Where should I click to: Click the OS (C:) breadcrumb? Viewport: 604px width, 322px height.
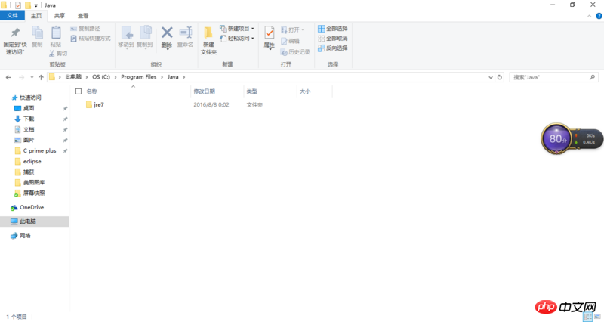(x=101, y=77)
